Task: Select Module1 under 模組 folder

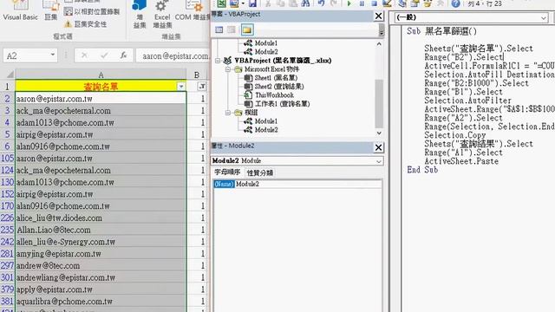Action: click(266, 121)
